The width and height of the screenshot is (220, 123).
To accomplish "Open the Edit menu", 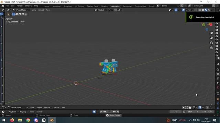I will pyautogui.click(x=13, y=6).
